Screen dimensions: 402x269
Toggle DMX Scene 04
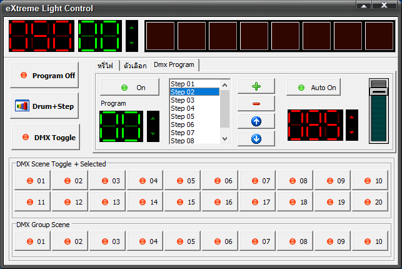click(145, 181)
